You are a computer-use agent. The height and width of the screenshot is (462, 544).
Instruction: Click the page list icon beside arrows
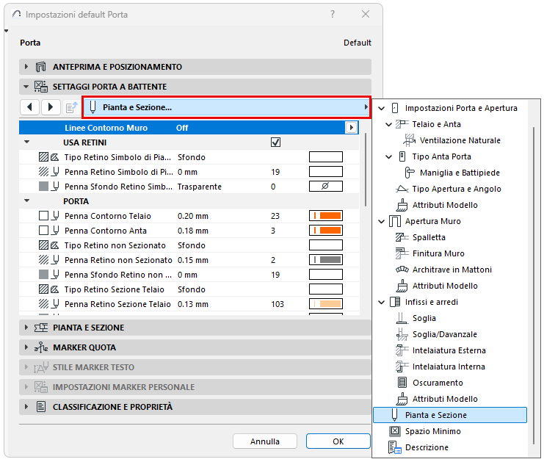click(71, 107)
